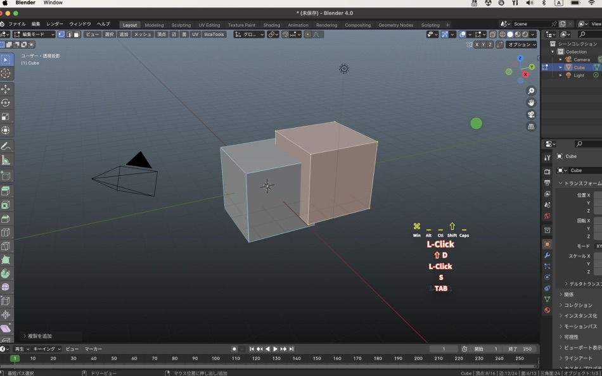Select the Spin tool

[x=6, y=273]
